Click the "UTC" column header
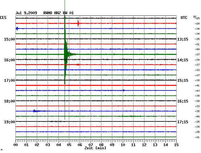 pos(184,18)
